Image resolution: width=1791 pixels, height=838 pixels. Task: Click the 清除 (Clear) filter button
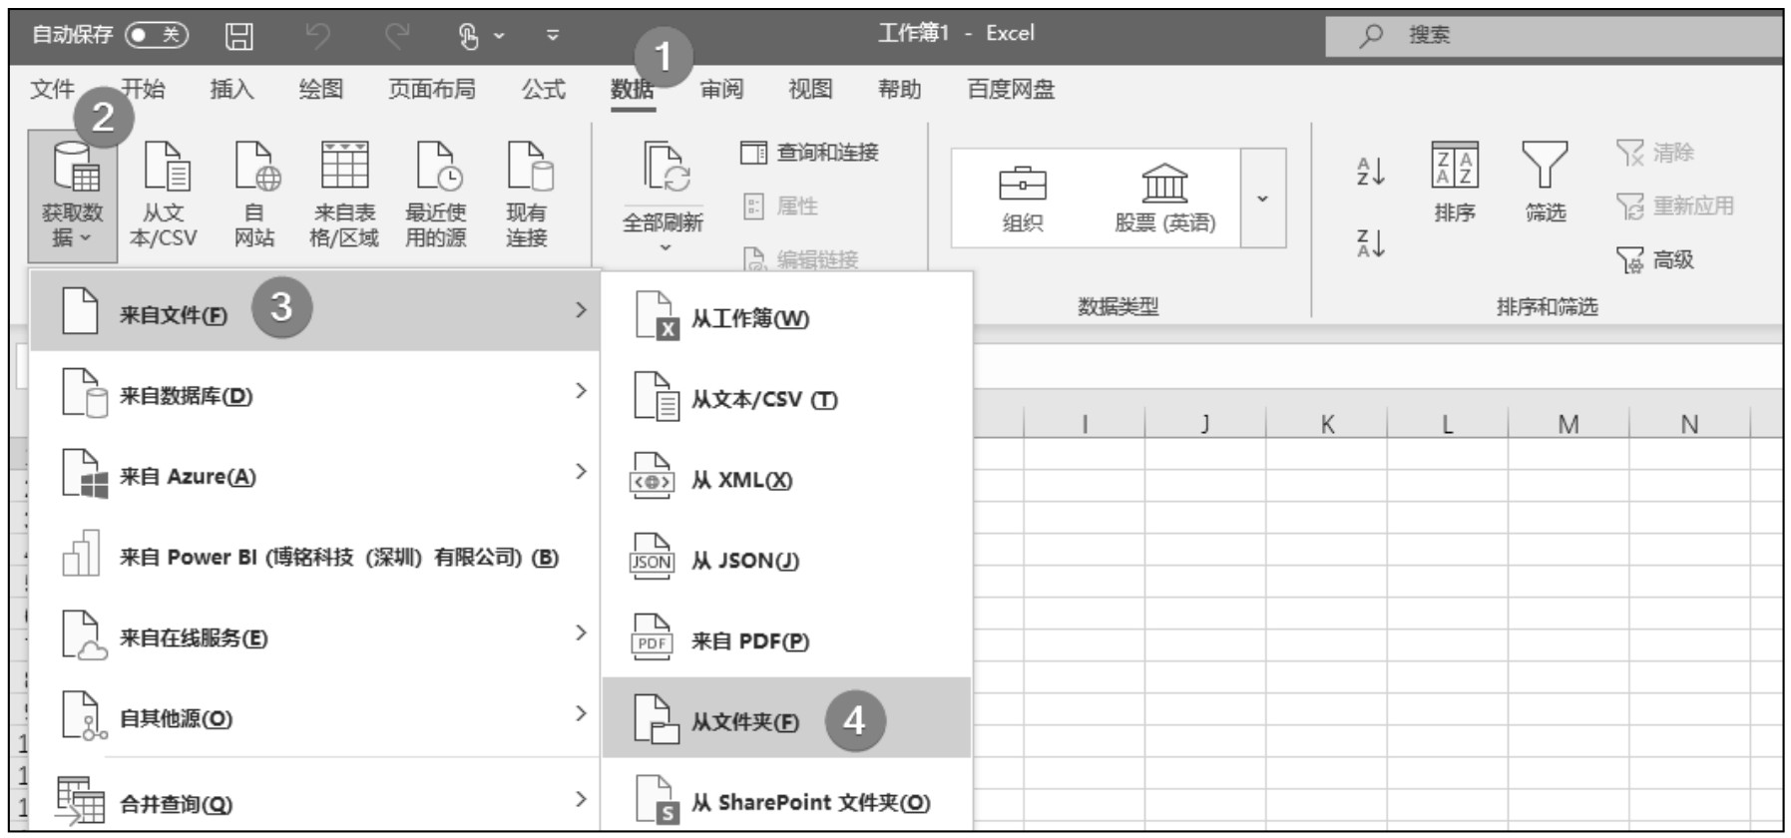pos(1655,153)
